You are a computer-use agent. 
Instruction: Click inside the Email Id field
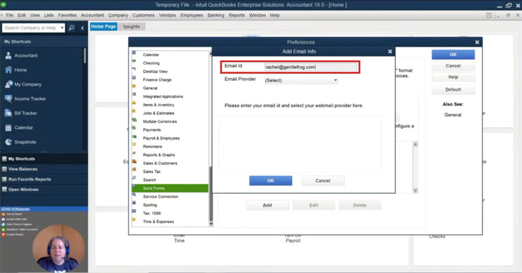coord(310,66)
